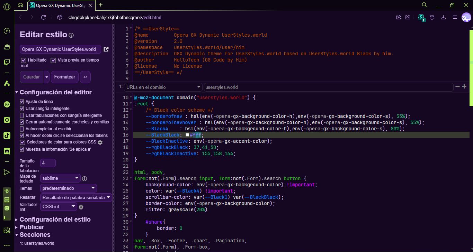This screenshot has height=252, width=473.
Task: Click the network limiter wifi icon
Action: pyautogui.click(x=7, y=191)
